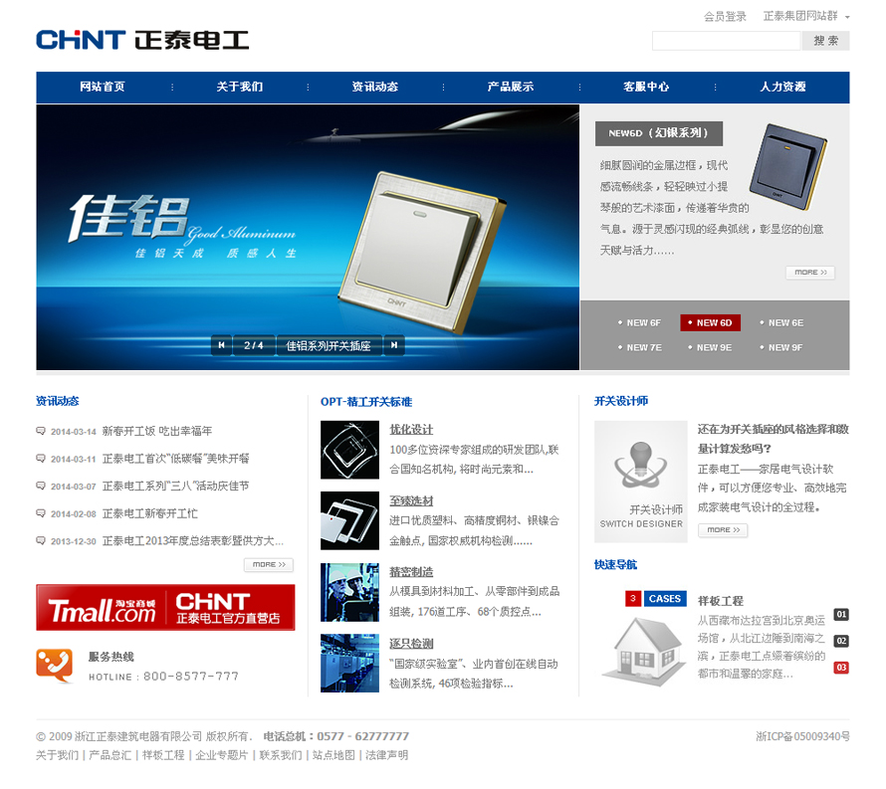Click speech bubble icon beside 2014-03-11 news
886x789 pixels.
coord(41,458)
